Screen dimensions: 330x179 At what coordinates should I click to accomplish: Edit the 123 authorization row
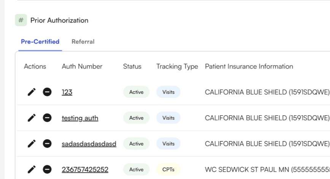(32, 92)
